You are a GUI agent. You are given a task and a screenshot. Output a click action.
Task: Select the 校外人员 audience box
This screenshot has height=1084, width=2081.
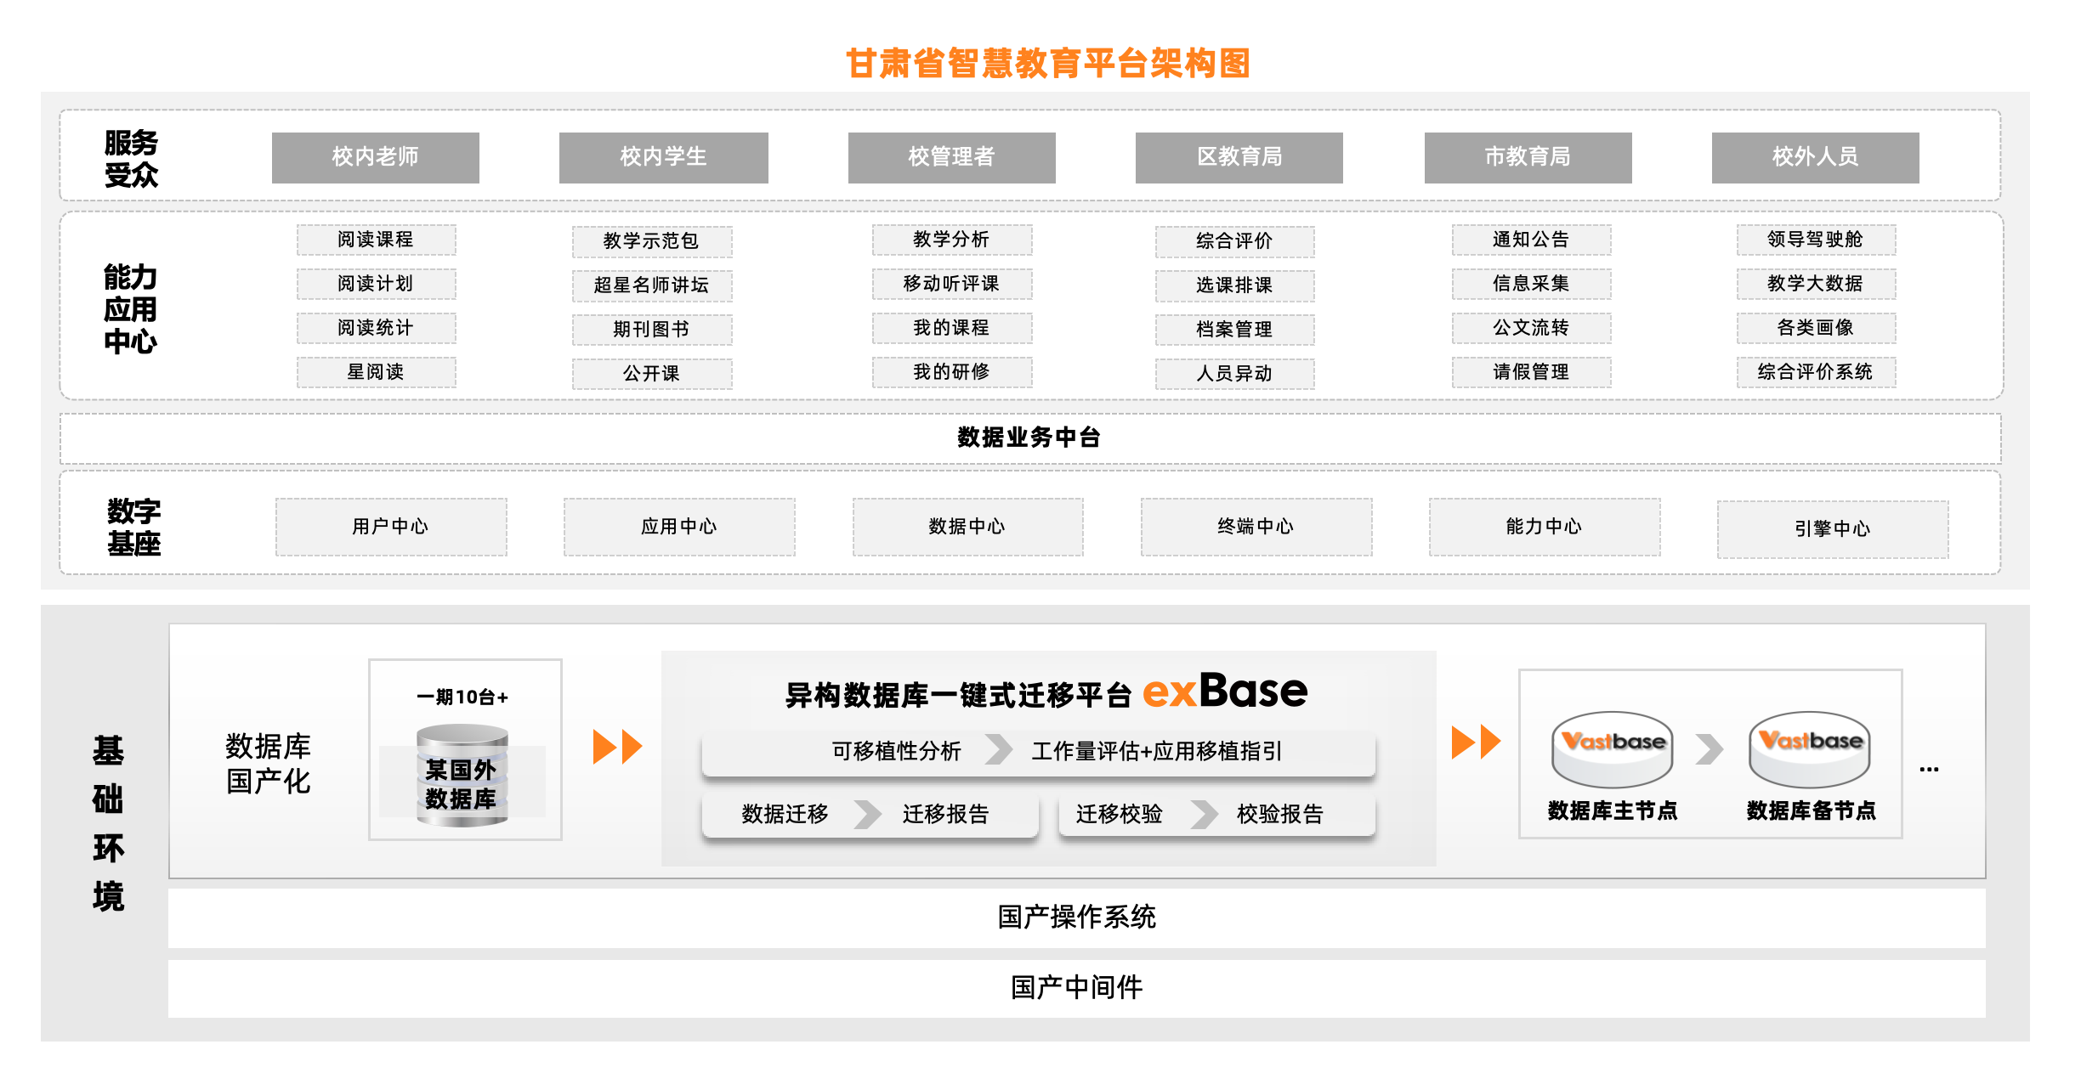[x=1816, y=157]
